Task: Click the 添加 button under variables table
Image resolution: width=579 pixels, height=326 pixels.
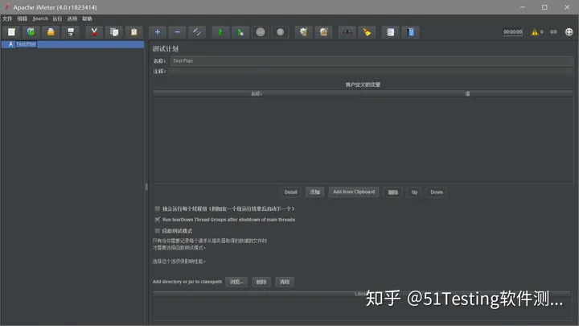Action: [314, 192]
